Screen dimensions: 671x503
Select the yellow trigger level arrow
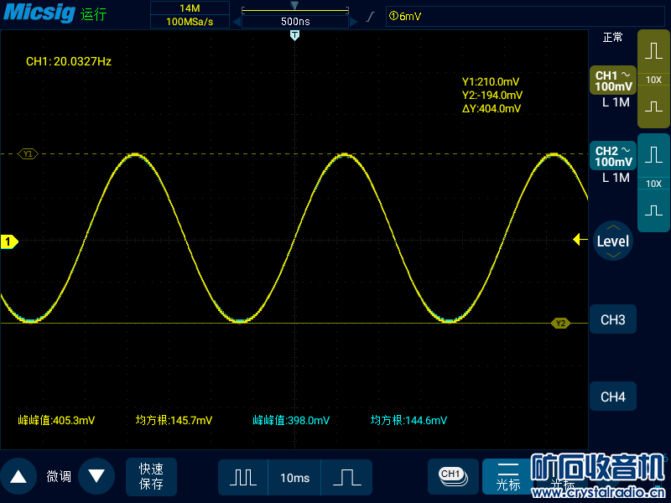[x=580, y=240]
